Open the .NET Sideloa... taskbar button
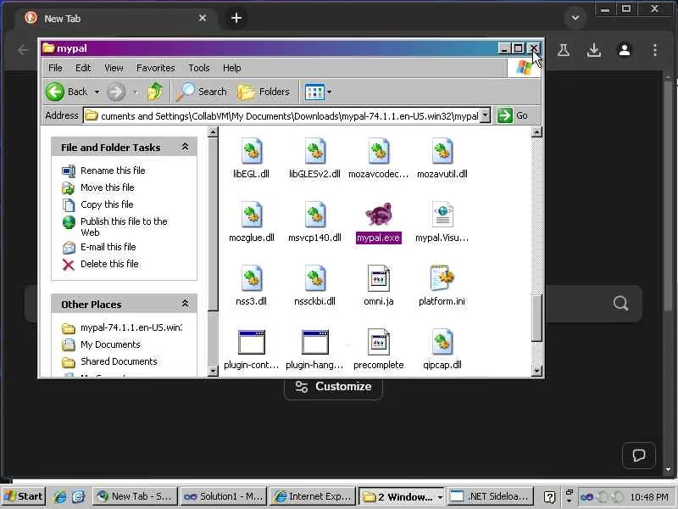Screen dimensions: 678x509 click(x=490, y=496)
